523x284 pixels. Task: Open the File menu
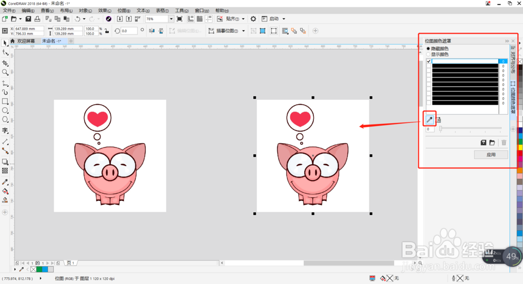tap(9, 10)
